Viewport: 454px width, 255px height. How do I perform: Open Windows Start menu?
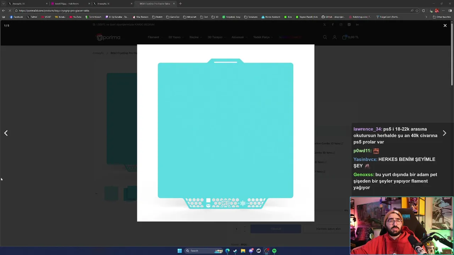(x=179, y=251)
